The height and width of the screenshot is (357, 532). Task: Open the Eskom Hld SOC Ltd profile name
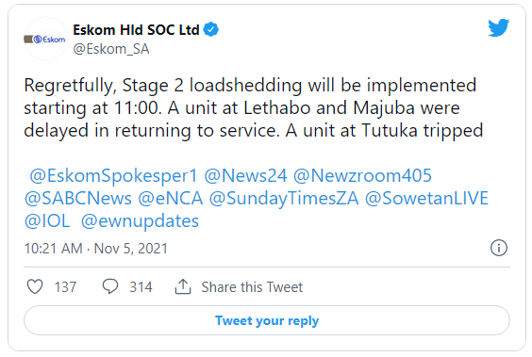(x=136, y=30)
